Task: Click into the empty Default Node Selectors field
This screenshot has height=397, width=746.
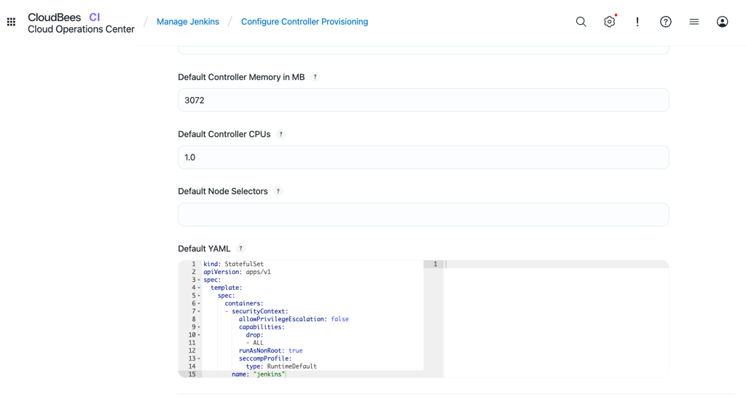Action: pos(423,214)
